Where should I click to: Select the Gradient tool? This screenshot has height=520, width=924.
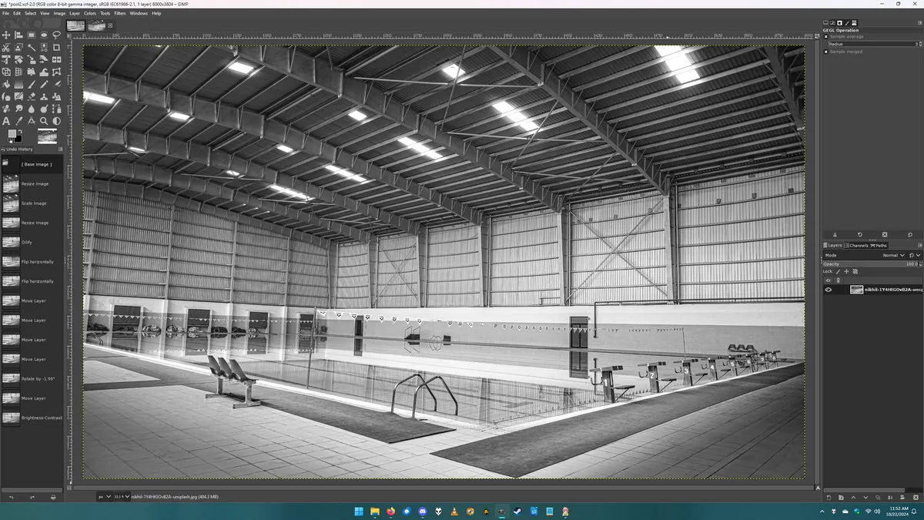pos(18,84)
